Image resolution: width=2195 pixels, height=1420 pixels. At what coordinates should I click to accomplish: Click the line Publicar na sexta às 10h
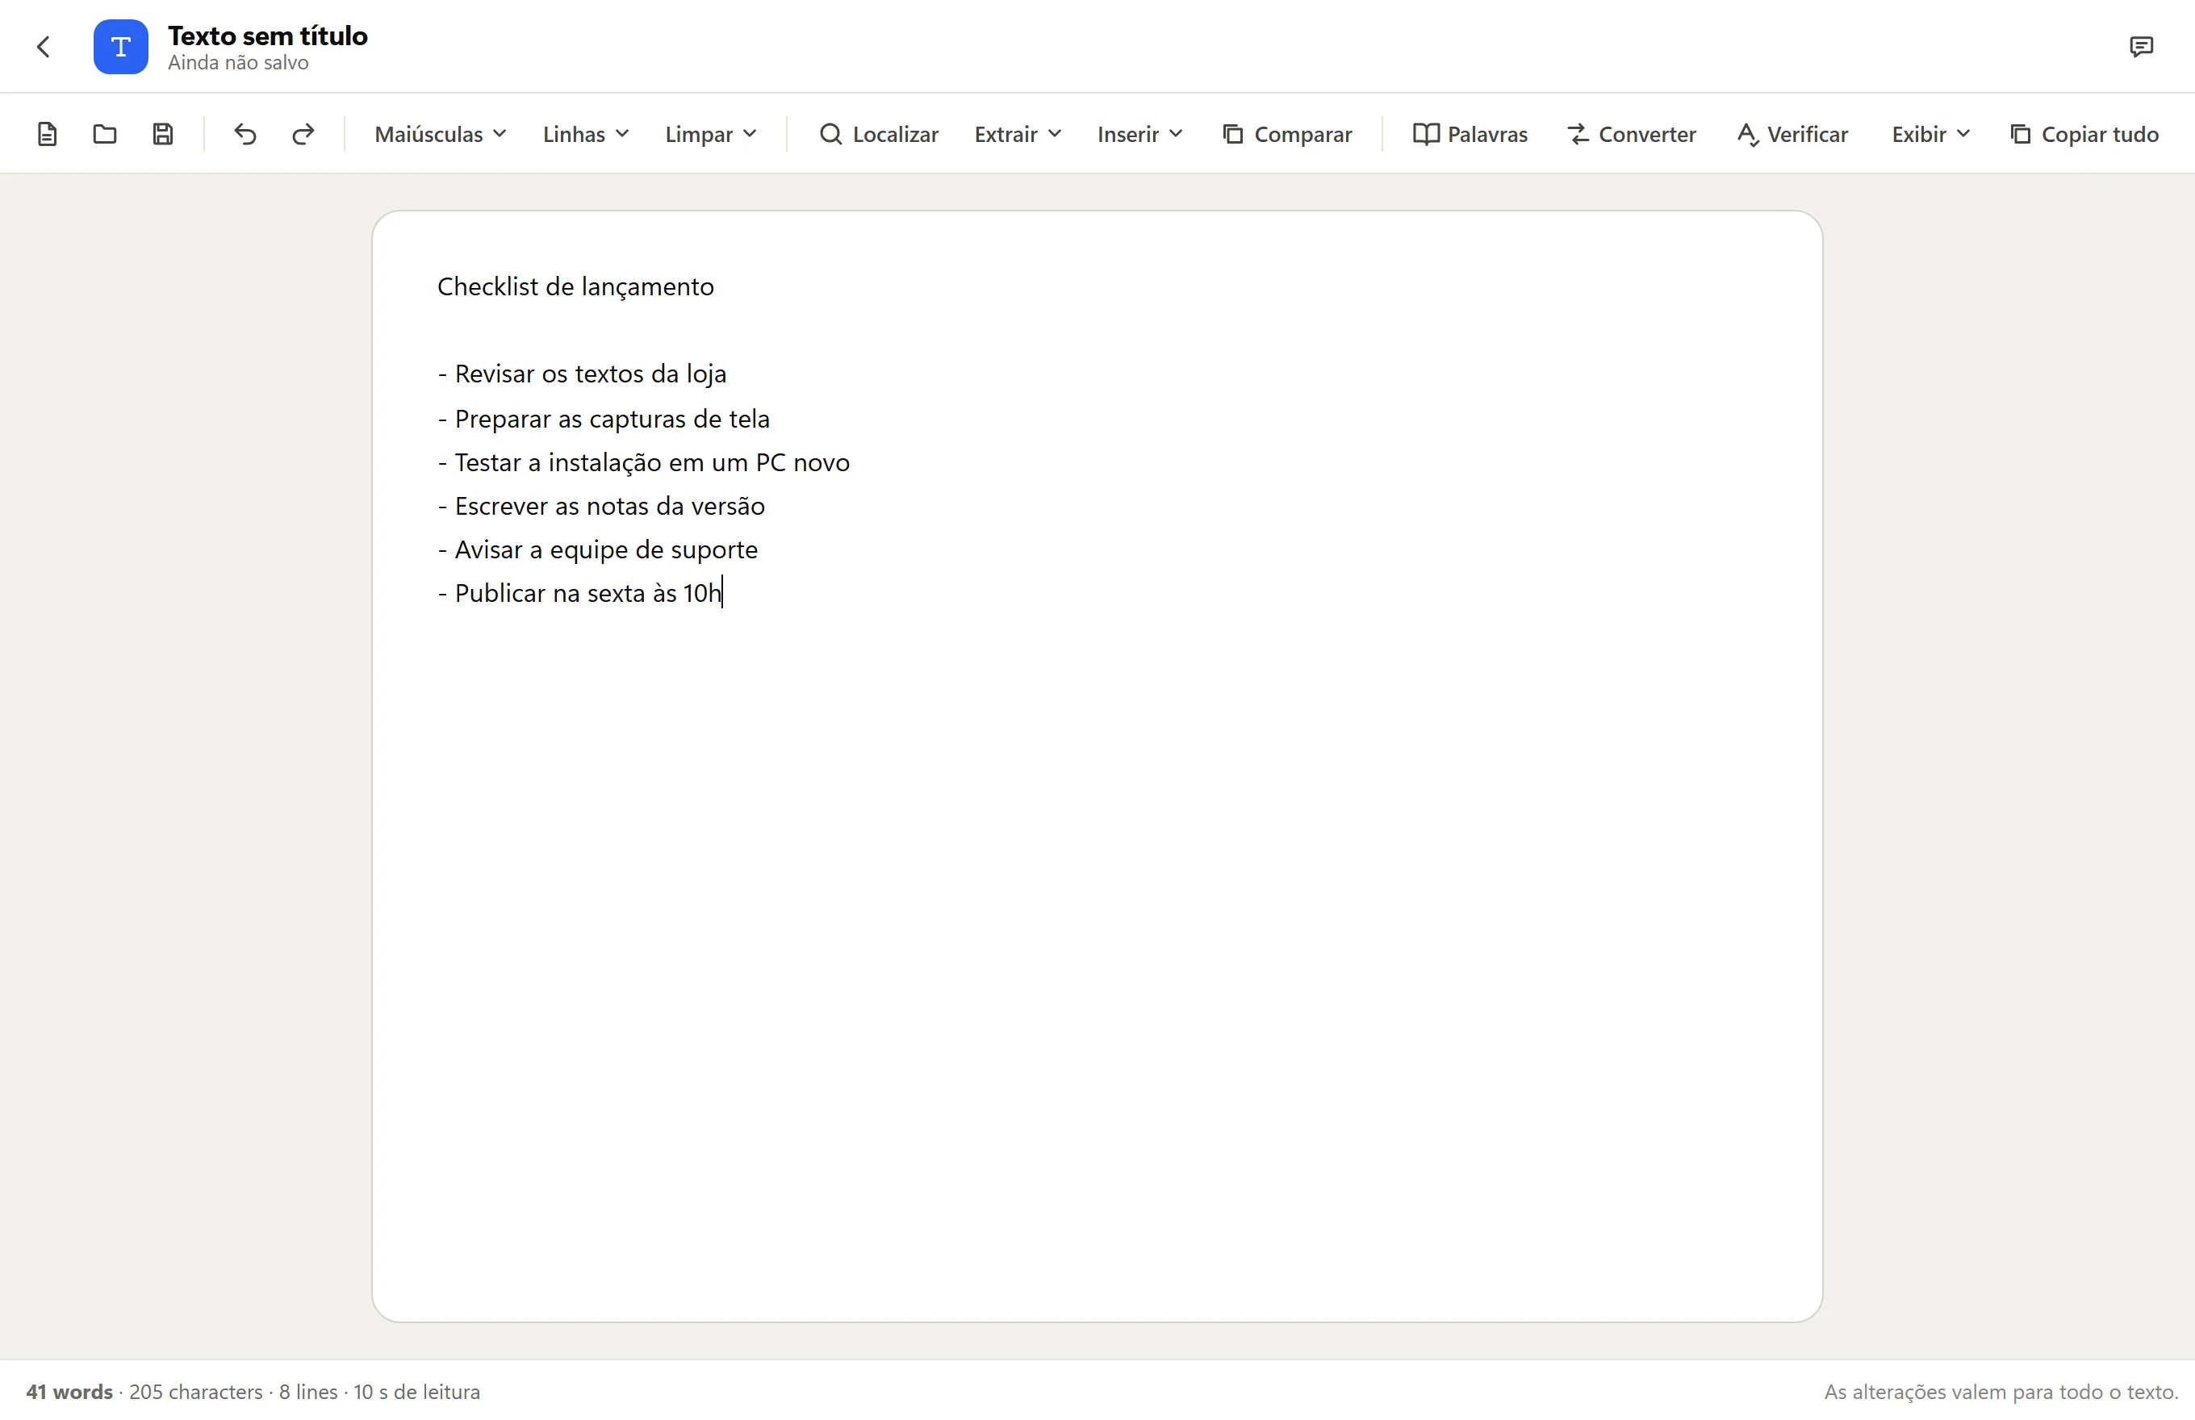(x=579, y=593)
